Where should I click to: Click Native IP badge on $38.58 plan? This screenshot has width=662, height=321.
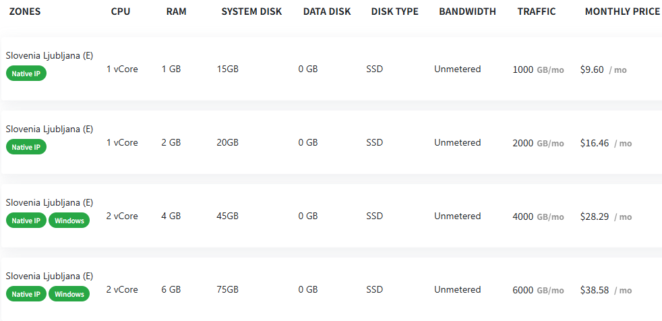pos(26,294)
